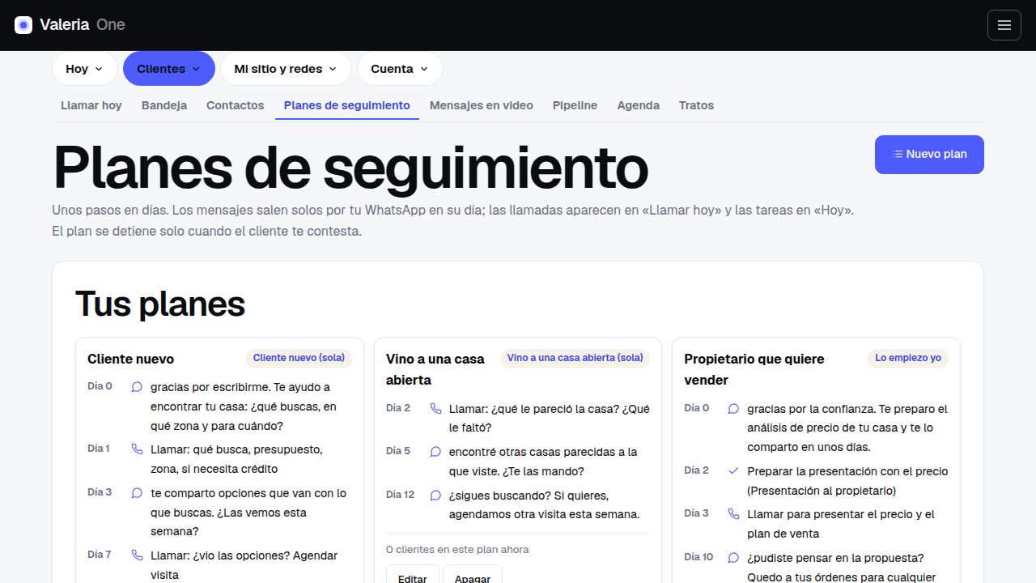Open the Cuenta dropdown
Screen dimensions: 1036x583
coord(400,69)
